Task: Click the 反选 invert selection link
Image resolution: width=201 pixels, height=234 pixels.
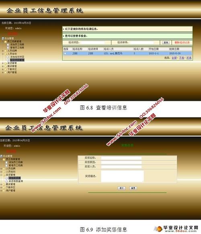Action: 189,58
